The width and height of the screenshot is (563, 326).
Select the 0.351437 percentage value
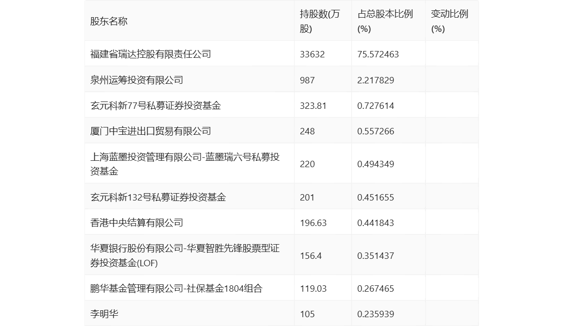375,256
